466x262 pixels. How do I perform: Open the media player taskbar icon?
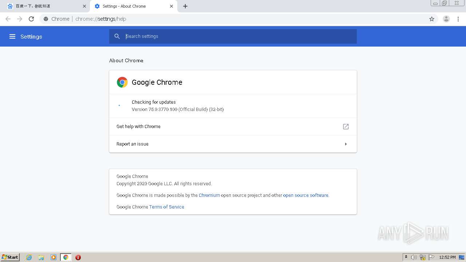coord(54,257)
